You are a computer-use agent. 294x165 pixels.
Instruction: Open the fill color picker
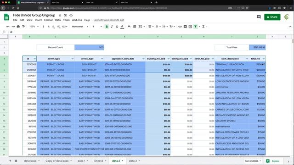click(129, 27)
